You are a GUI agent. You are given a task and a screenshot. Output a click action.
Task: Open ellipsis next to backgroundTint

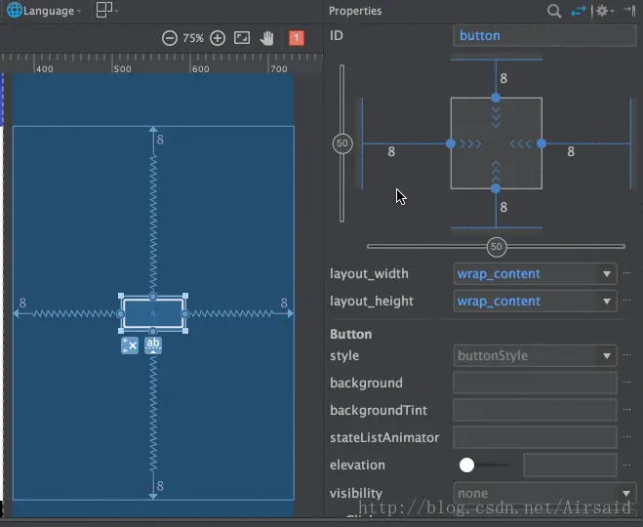coord(626,409)
